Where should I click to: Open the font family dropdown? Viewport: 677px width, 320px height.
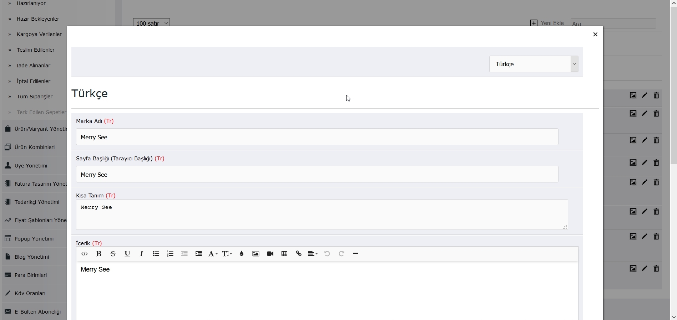[x=213, y=254]
